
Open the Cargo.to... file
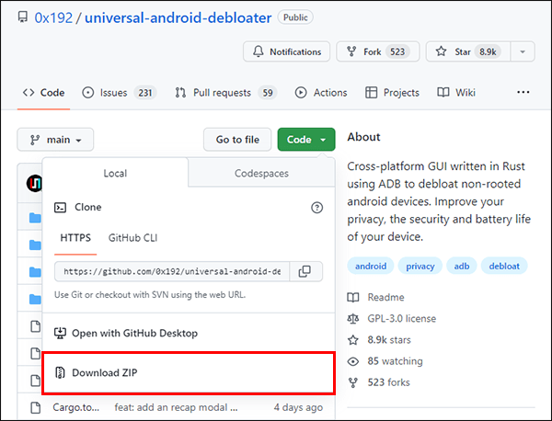click(x=76, y=407)
